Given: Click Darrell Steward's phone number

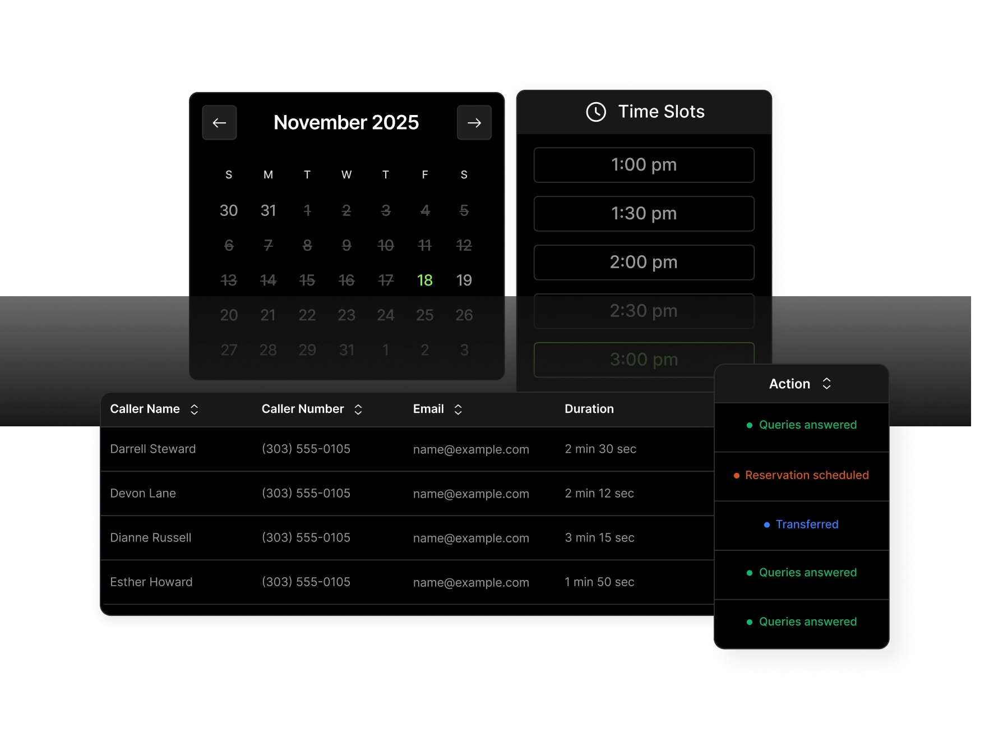Looking at the screenshot, I should click(306, 449).
